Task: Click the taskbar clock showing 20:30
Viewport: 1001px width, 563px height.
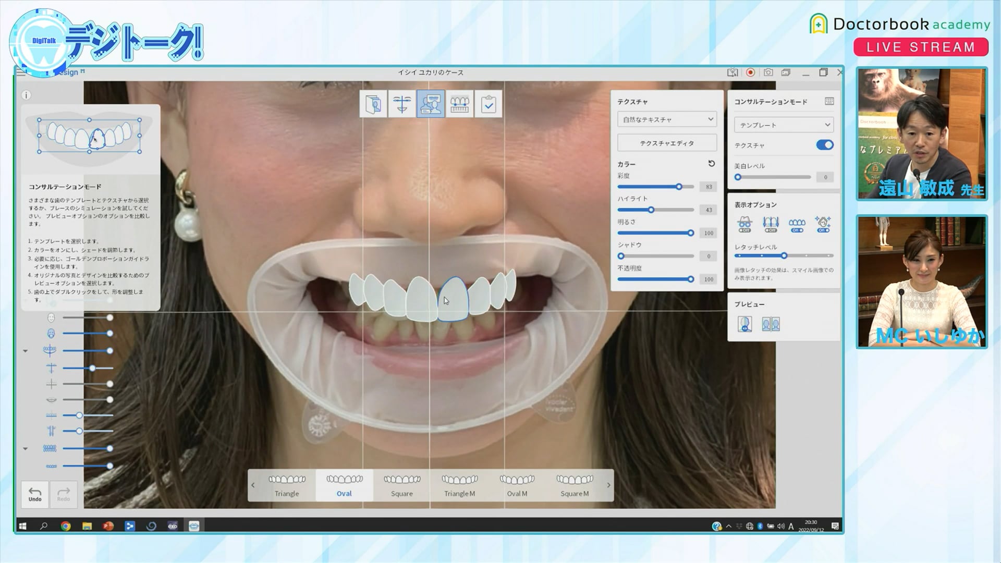Action: (811, 526)
